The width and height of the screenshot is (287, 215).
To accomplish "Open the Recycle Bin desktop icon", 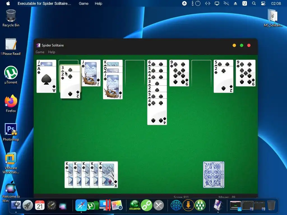I will tap(11, 18).
